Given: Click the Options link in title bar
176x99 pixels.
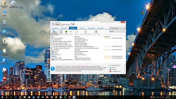Looking at the screenshot, I should 102,22.
